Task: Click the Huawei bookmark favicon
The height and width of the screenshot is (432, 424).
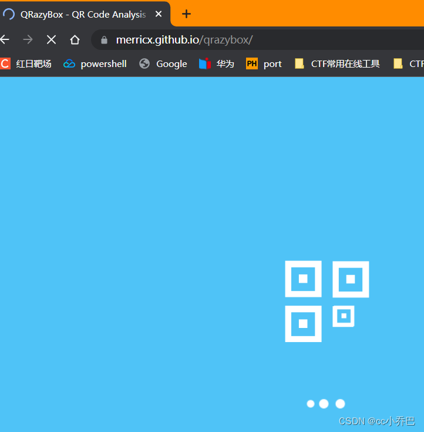Action: point(205,63)
